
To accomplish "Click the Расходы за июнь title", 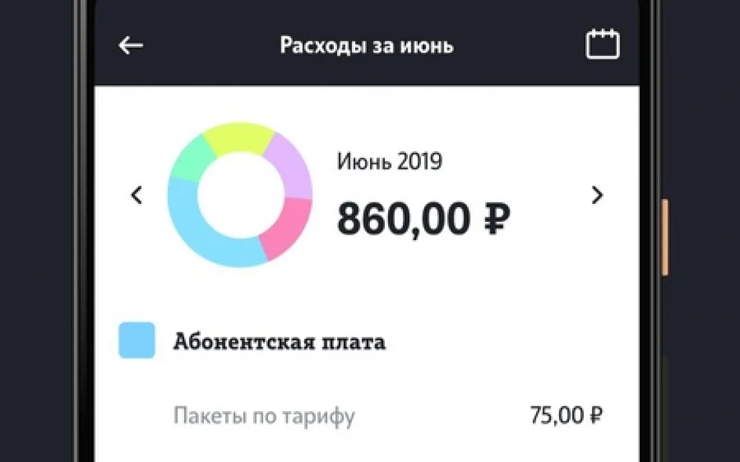I will (367, 46).
